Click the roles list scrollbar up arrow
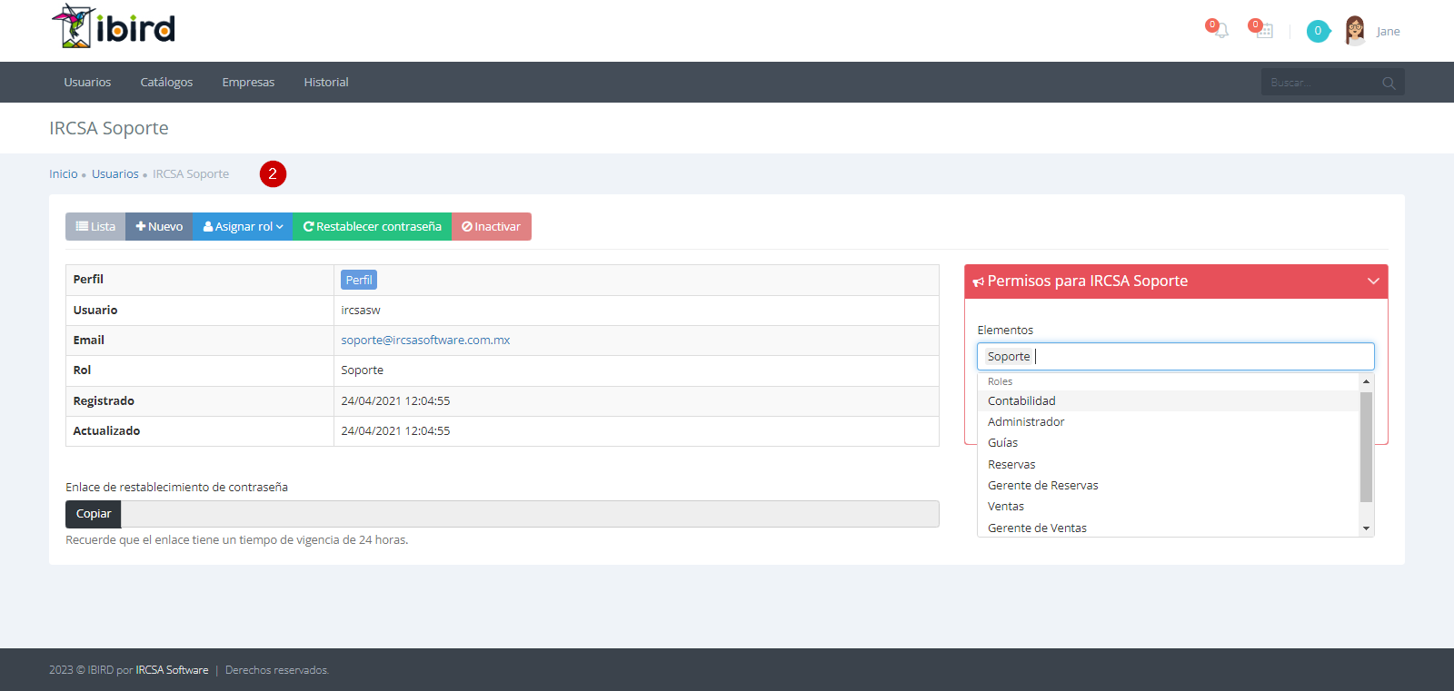The width and height of the screenshot is (1454, 691). click(1366, 381)
